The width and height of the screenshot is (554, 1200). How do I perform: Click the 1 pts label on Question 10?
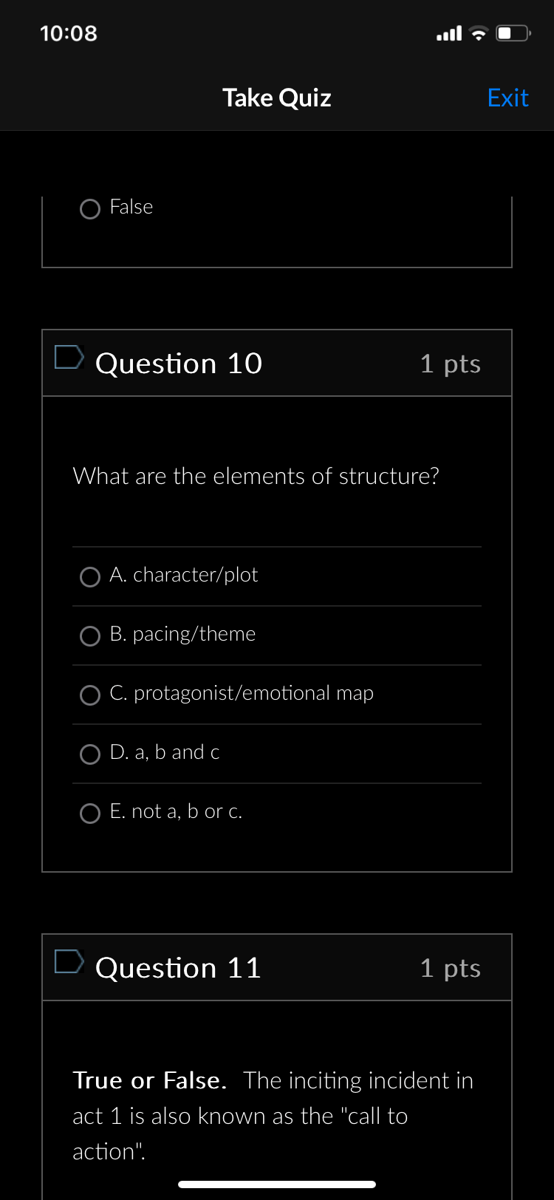[x=450, y=363]
